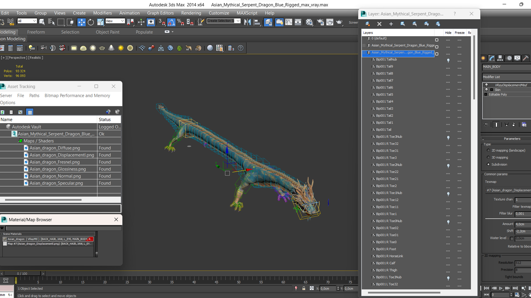Click the cone primitive icon in ribbon toolbar
Viewport: 531px width, 298px height.
[x=111, y=48]
